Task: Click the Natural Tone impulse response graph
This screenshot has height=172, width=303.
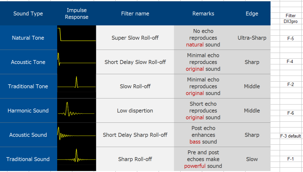Action: tap(76, 38)
